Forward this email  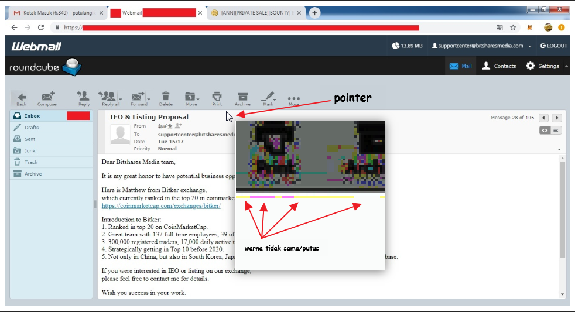tap(139, 99)
